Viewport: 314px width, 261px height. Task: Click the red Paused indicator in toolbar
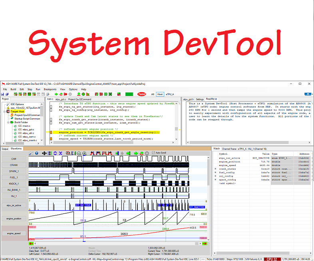(x=141, y=94)
